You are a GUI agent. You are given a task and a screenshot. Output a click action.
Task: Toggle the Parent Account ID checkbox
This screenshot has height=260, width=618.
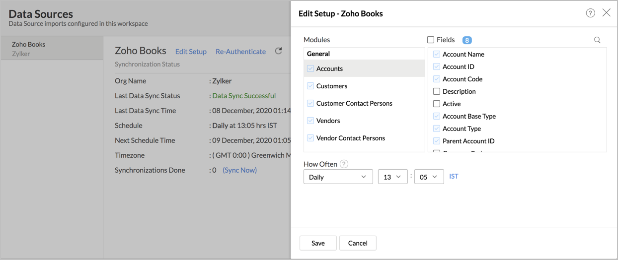click(437, 141)
